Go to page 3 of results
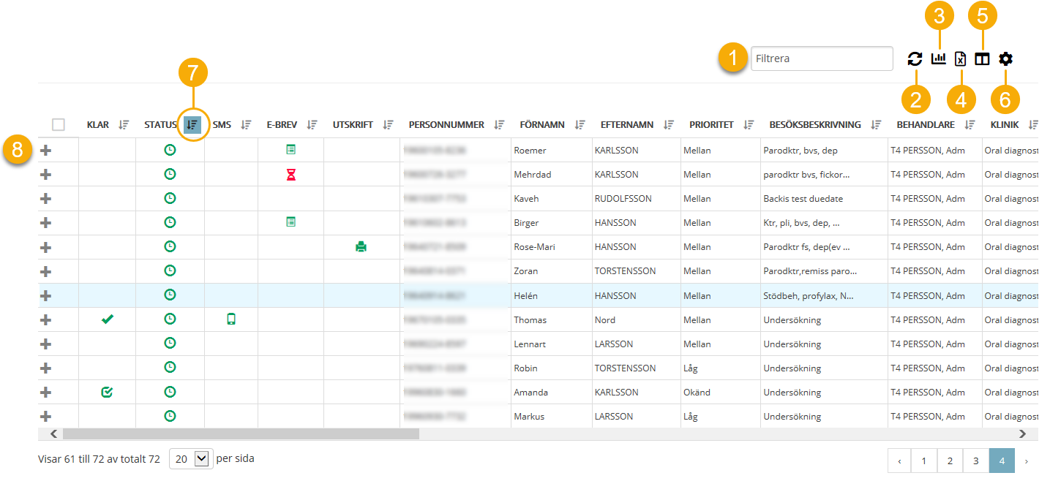This screenshot has width=1050, height=481. point(976,461)
